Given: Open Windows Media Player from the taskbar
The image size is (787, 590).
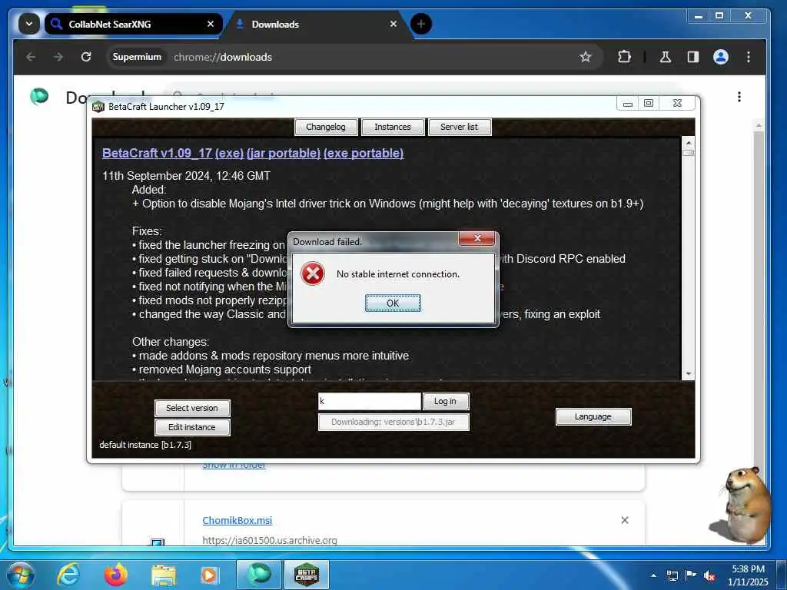Looking at the screenshot, I should pos(209,575).
